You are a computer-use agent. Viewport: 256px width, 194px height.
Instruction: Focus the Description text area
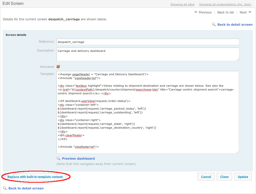(x=148, y=54)
